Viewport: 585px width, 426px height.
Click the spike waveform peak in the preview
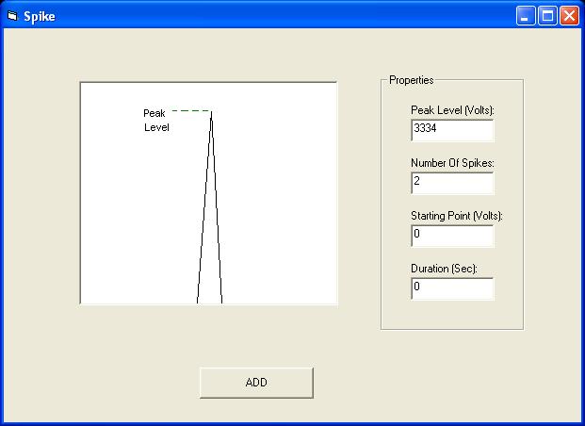tap(211, 112)
